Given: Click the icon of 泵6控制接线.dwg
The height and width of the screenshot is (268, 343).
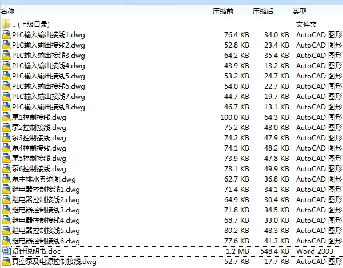Looking at the screenshot, I should pos(6,168).
